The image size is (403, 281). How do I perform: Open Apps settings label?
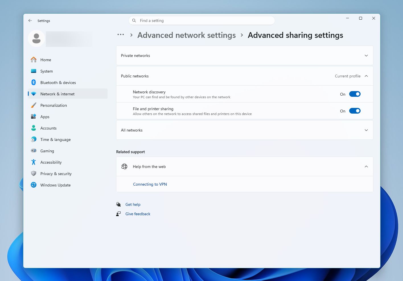(45, 117)
